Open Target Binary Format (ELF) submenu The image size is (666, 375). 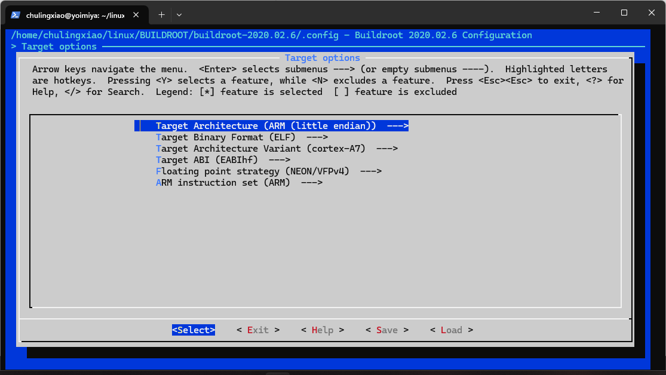pyautogui.click(x=242, y=137)
